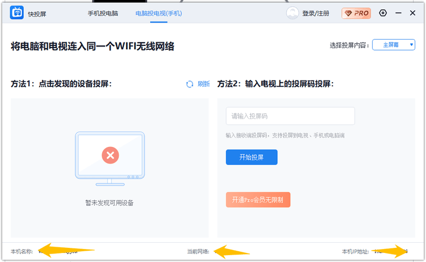This screenshot has width=426, height=262.
Task: Close the 快投屏 window
Action: click(413, 13)
